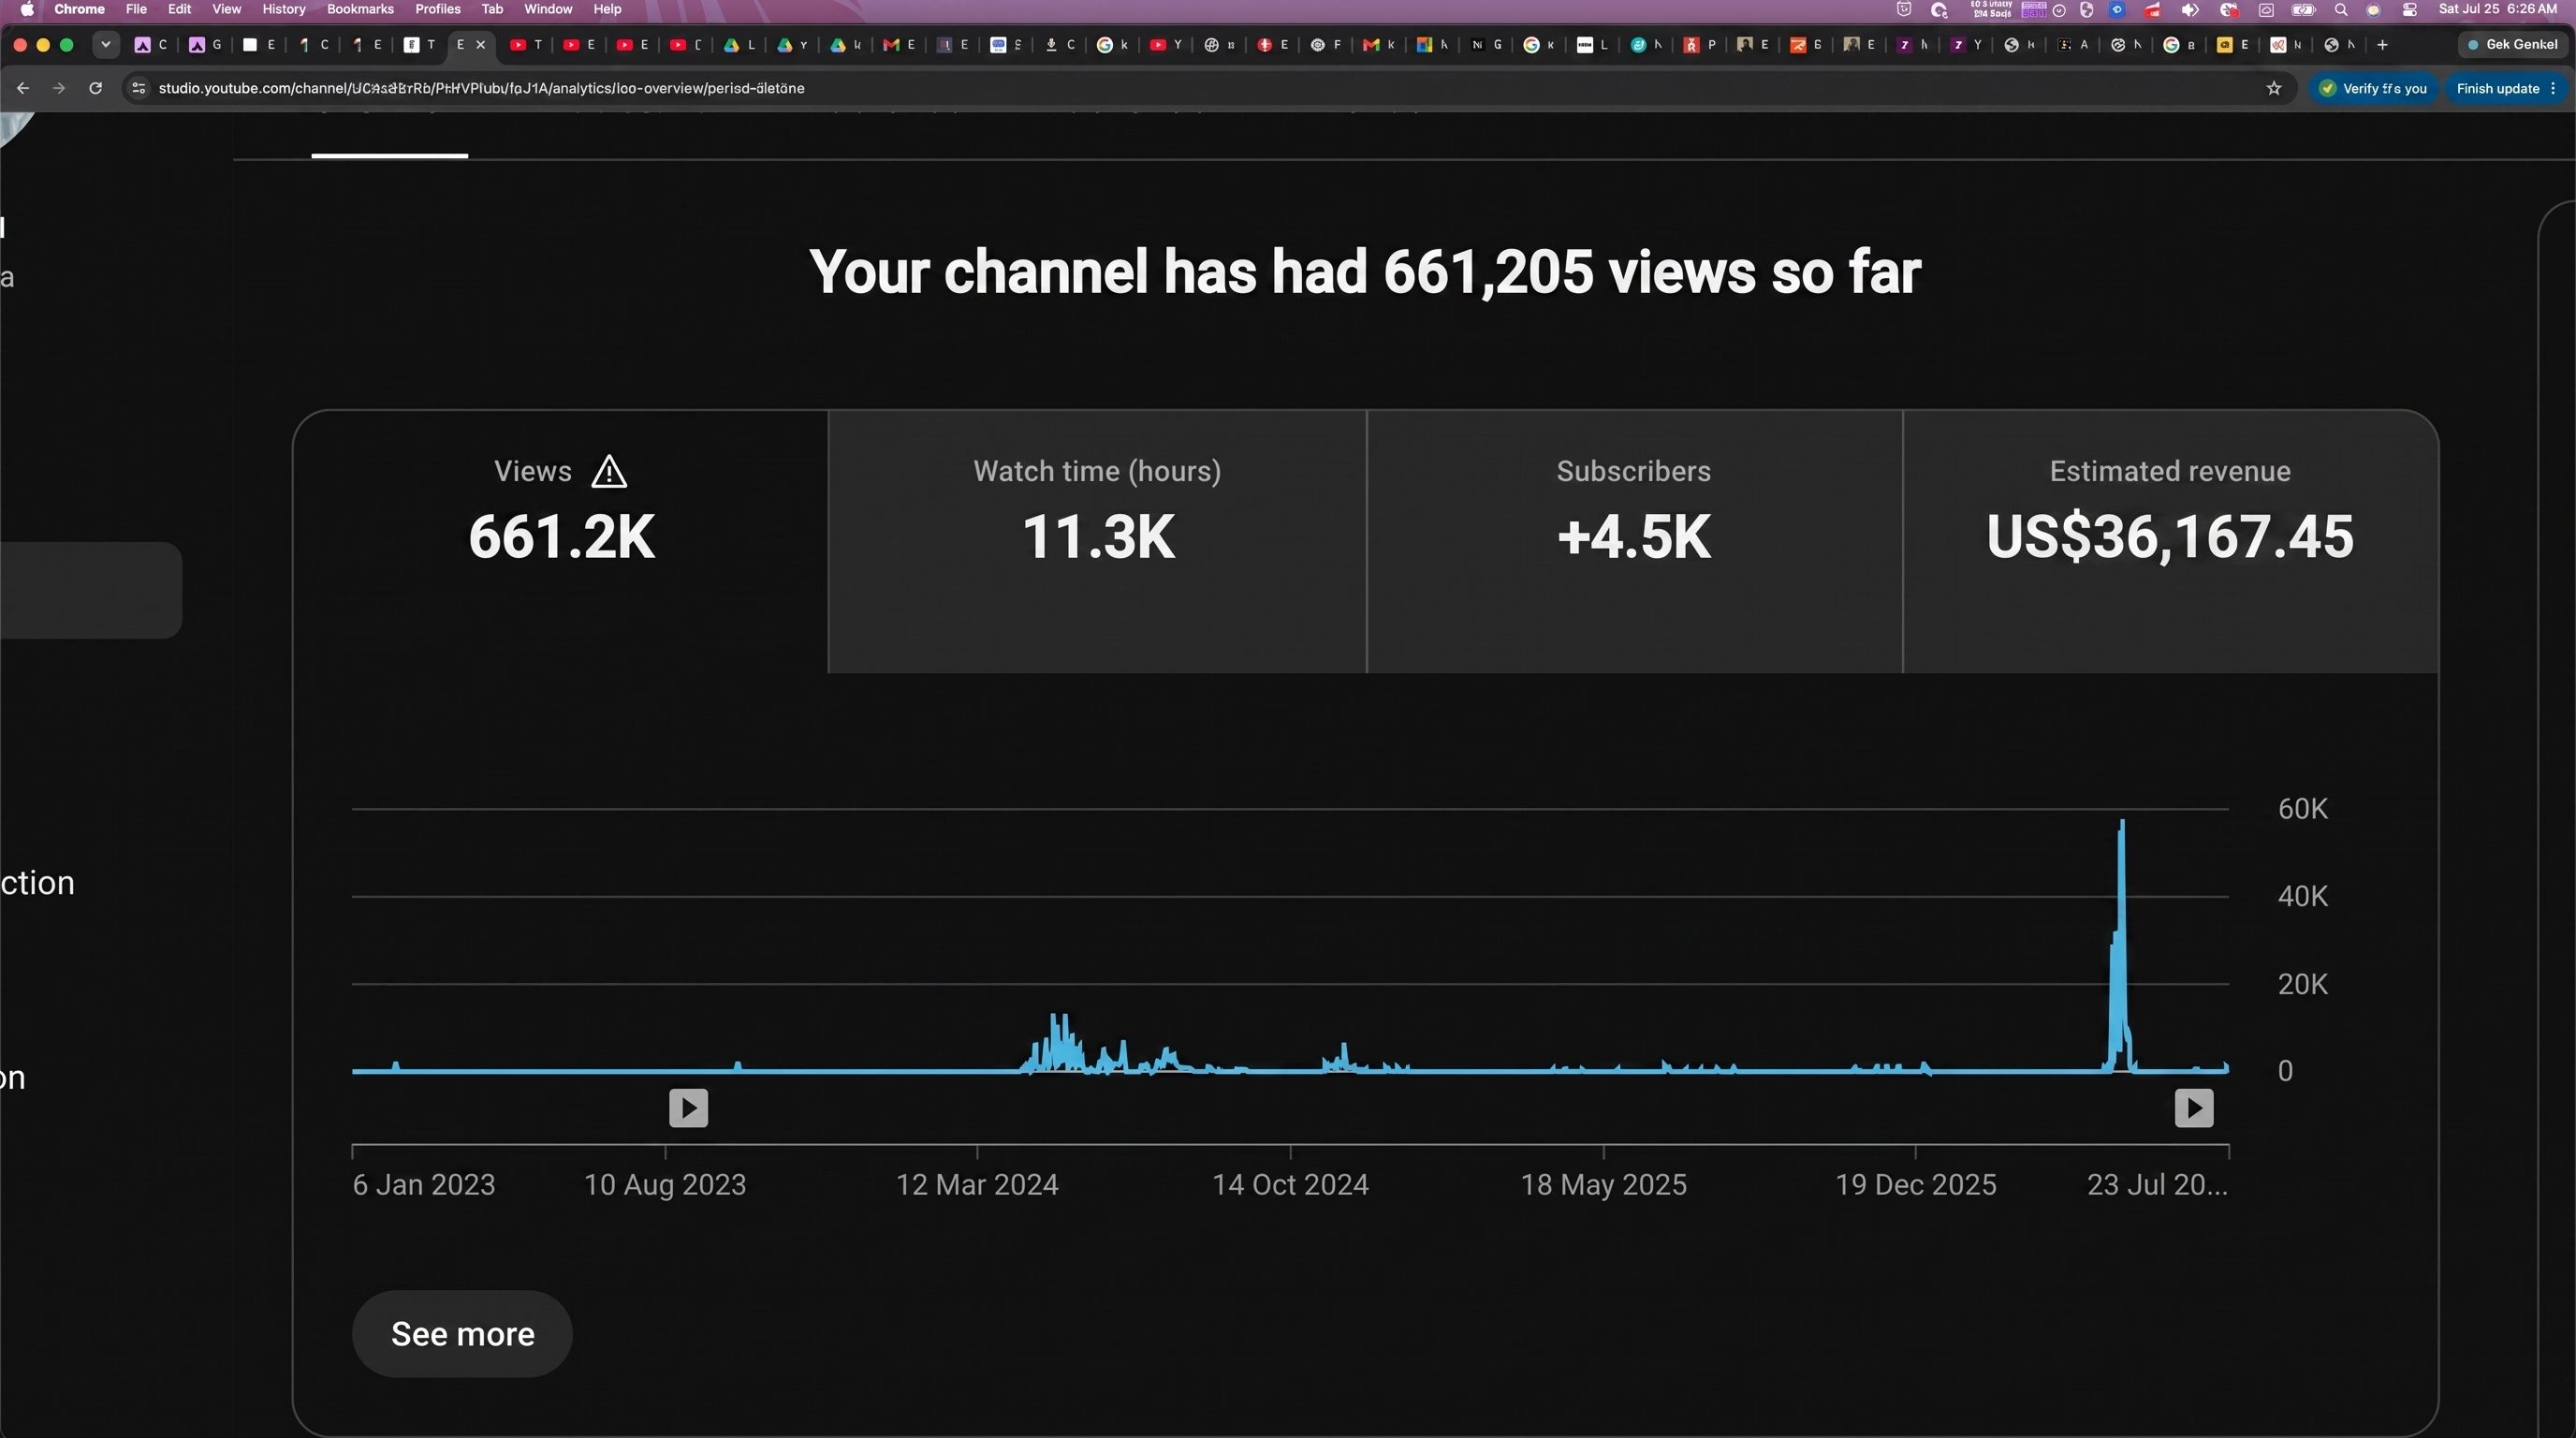Go back to the previous page
The width and height of the screenshot is (2576, 1438).
point(22,88)
